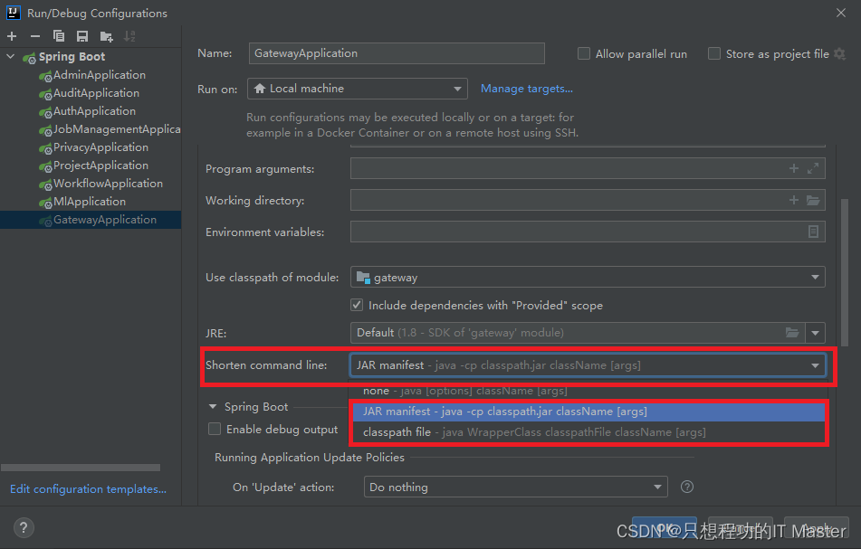Copy the GatewayApplication configuration
The width and height of the screenshot is (861, 549).
56,36
